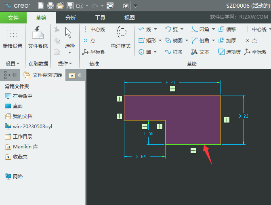This screenshot has width=271, height=205.
Task: Click the Undo arrow icon
Action: click(x=80, y=6)
